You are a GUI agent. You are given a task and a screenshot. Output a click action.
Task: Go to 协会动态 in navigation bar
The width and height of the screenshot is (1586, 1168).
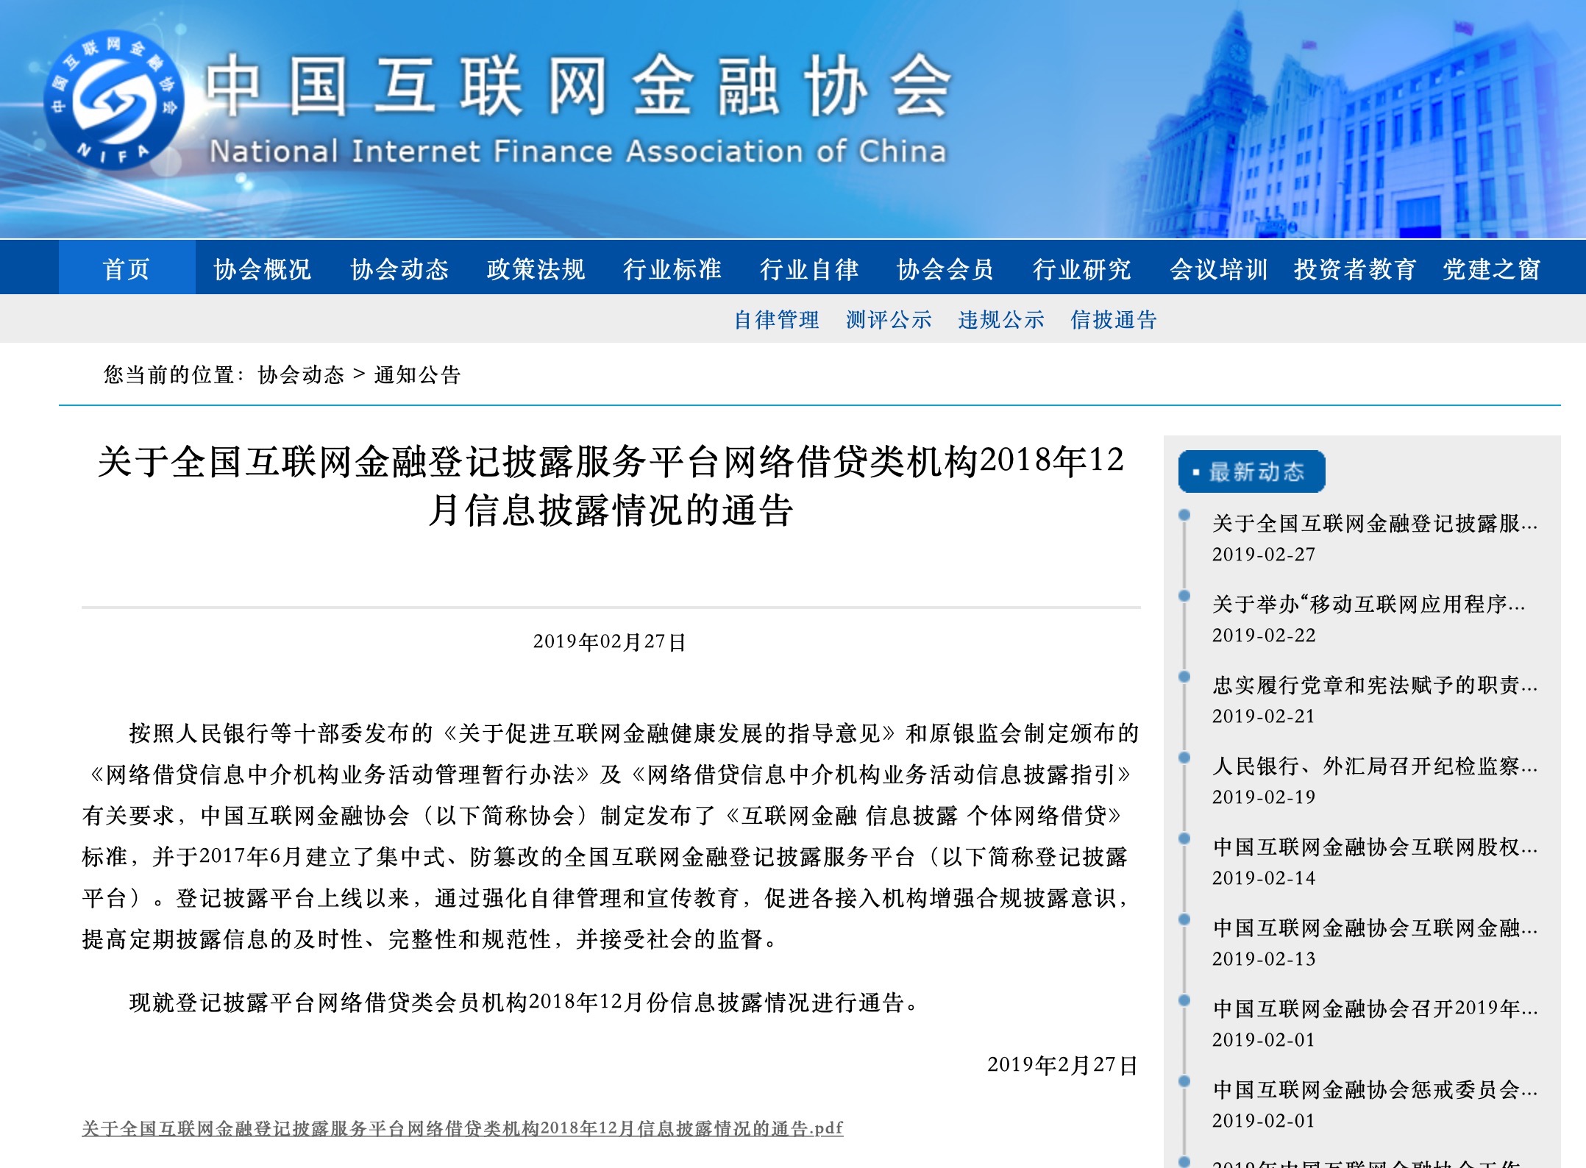[x=399, y=269]
